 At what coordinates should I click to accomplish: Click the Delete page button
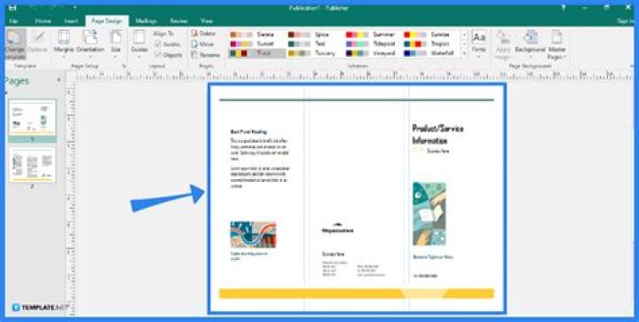click(x=203, y=34)
